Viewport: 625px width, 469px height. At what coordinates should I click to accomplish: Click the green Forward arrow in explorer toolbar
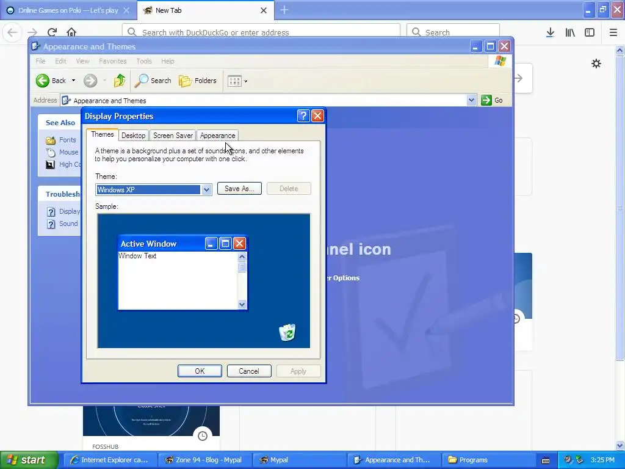click(90, 81)
